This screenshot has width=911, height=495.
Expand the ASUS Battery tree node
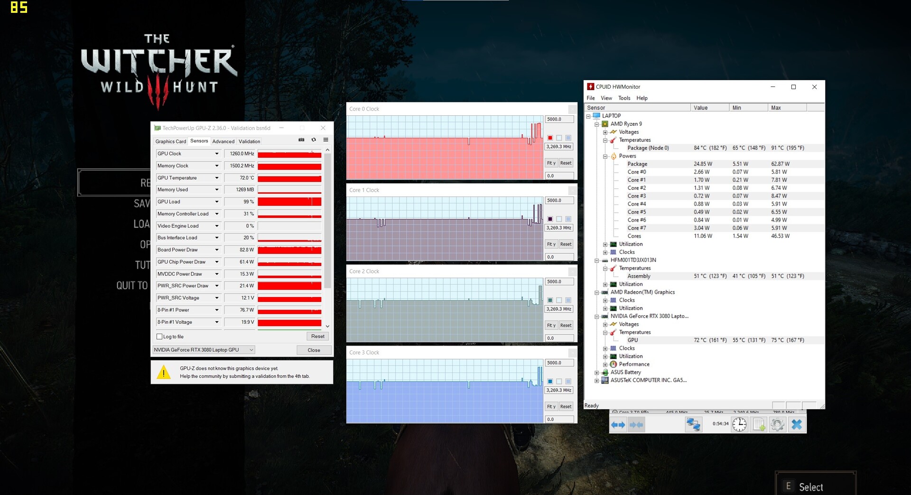coord(597,373)
